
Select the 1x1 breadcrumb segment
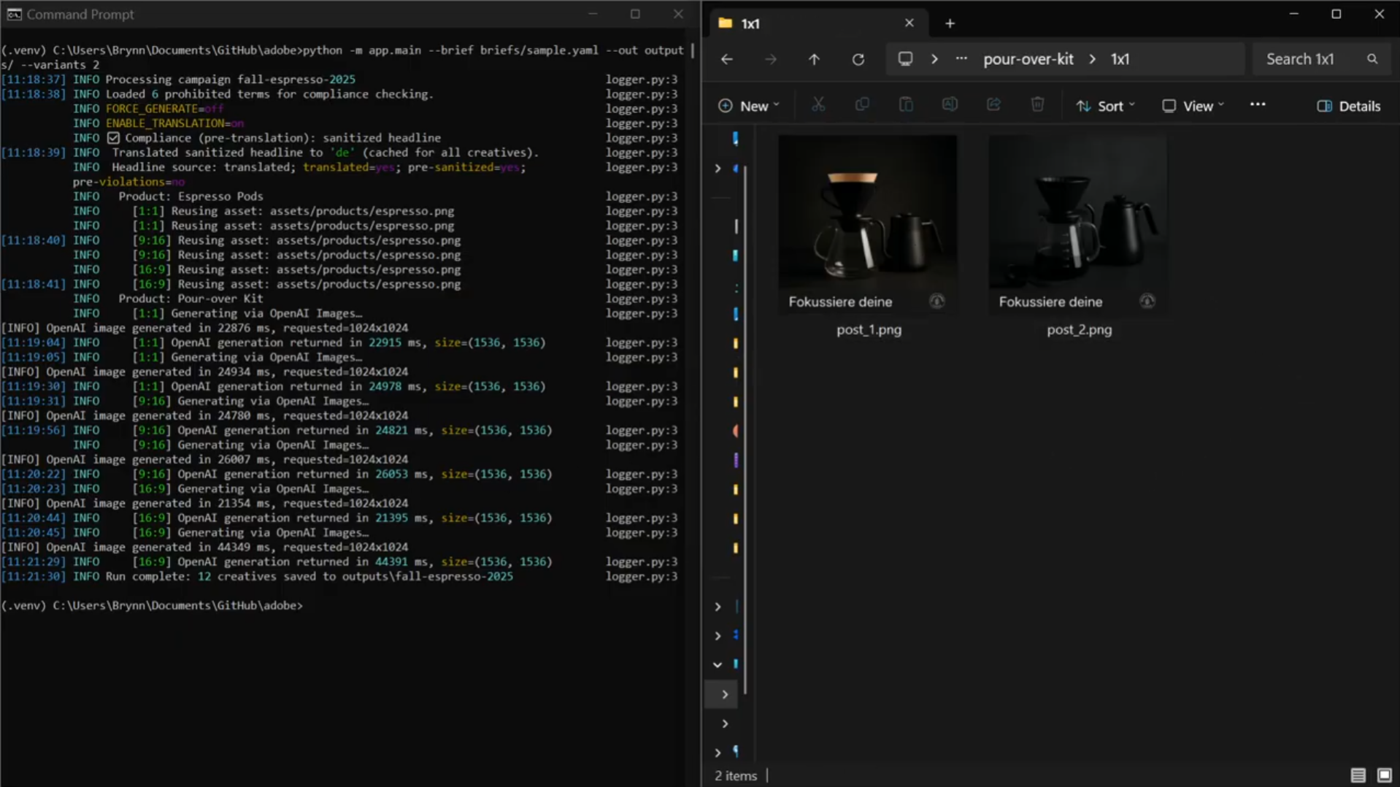[1120, 59]
